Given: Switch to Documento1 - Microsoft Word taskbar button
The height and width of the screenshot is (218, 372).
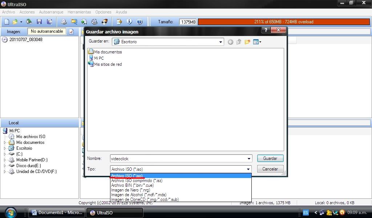Looking at the screenshot, I should (x=57, y=213).
